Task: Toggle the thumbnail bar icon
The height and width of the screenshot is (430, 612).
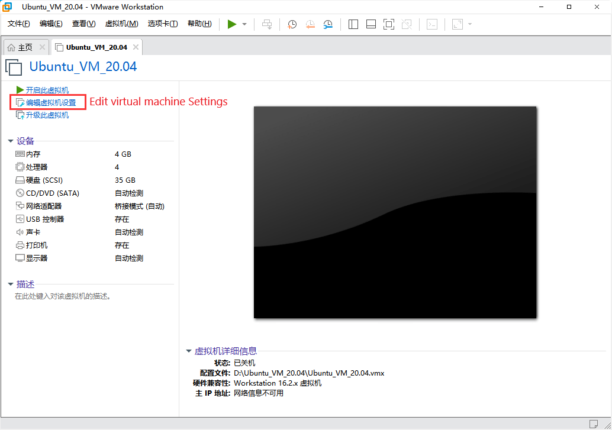Action: (371, 24)
